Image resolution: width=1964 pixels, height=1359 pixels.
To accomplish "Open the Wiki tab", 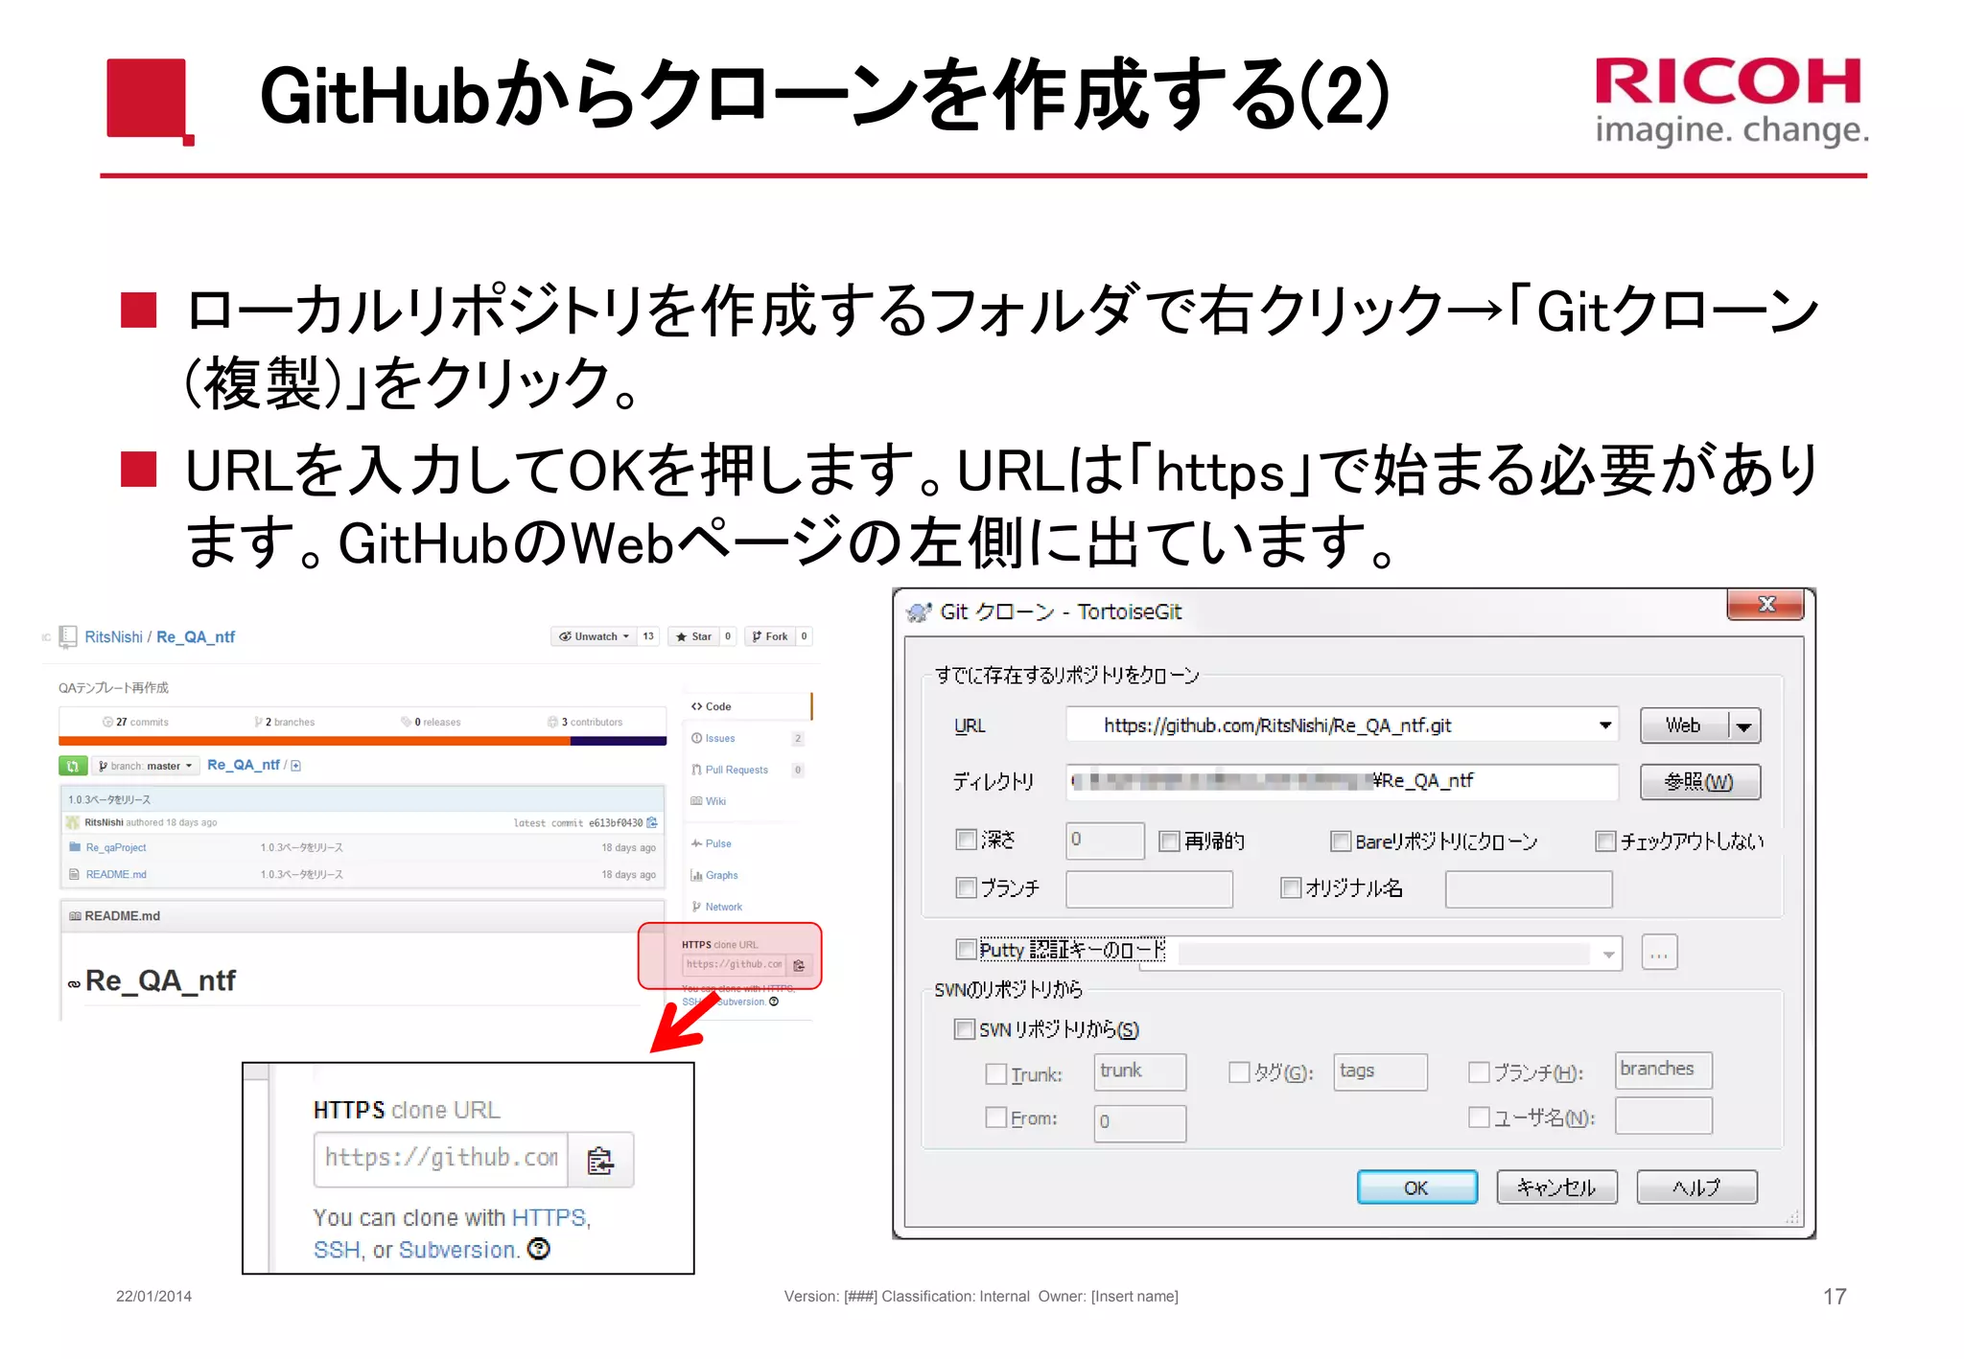I will 709,801.
